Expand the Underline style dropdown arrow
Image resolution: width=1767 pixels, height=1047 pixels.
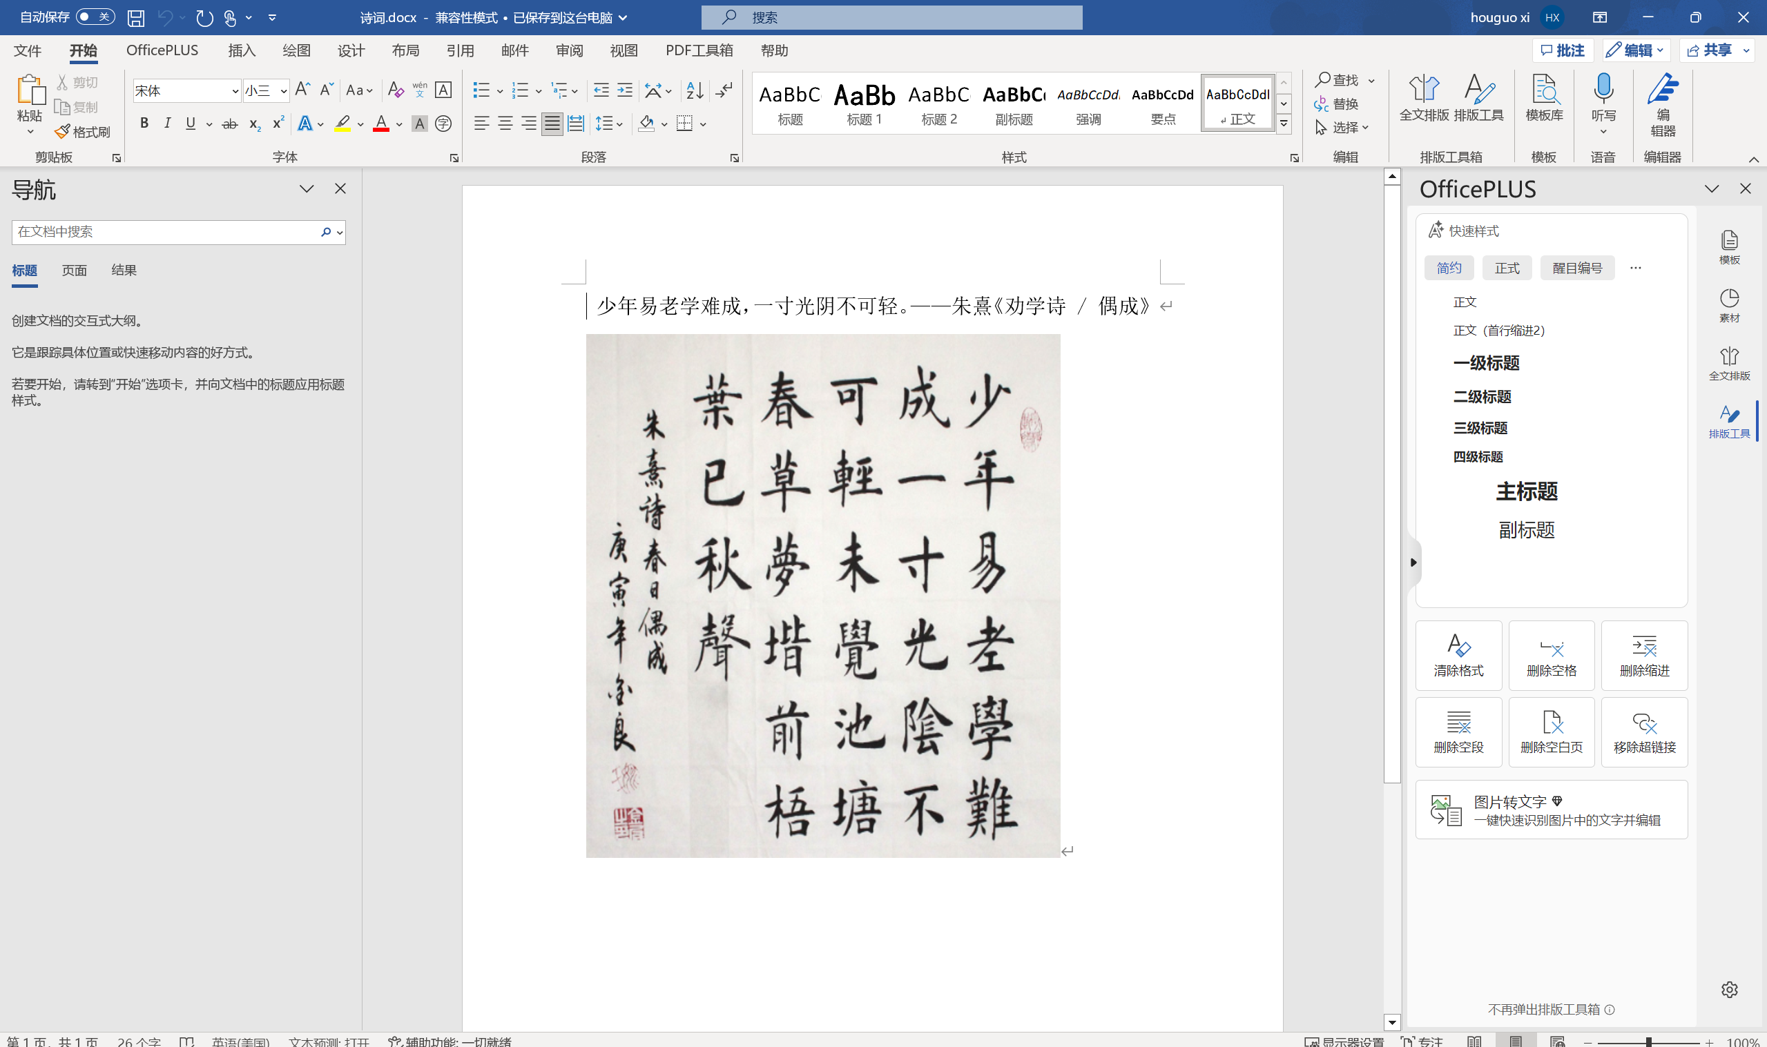209,124
